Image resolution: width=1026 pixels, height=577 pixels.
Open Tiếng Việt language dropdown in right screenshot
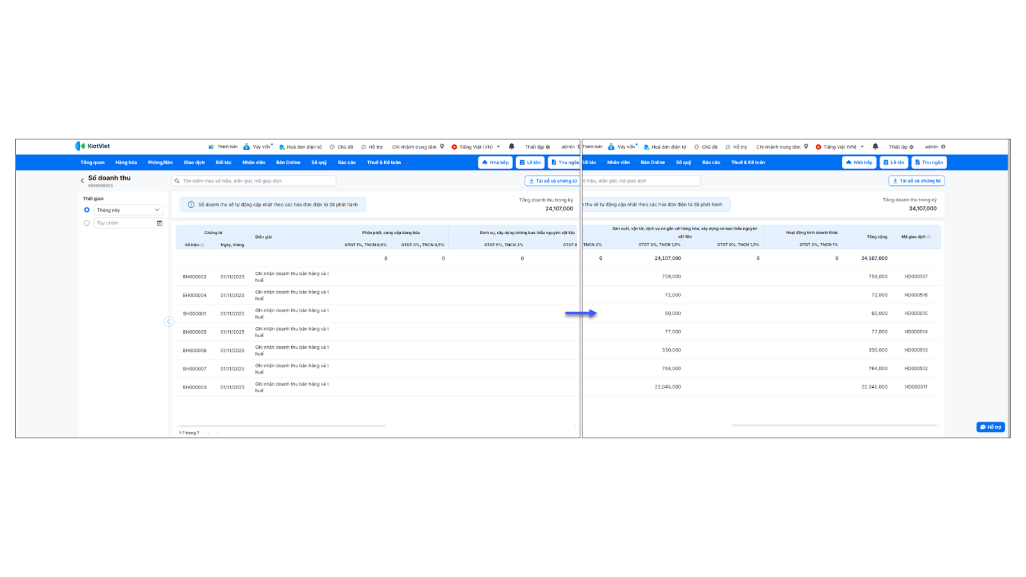[x=840, y=147]
